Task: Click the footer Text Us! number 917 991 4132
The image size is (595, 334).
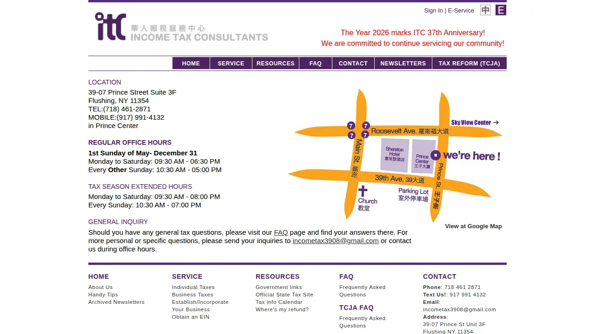Action: tap(468, 295)
